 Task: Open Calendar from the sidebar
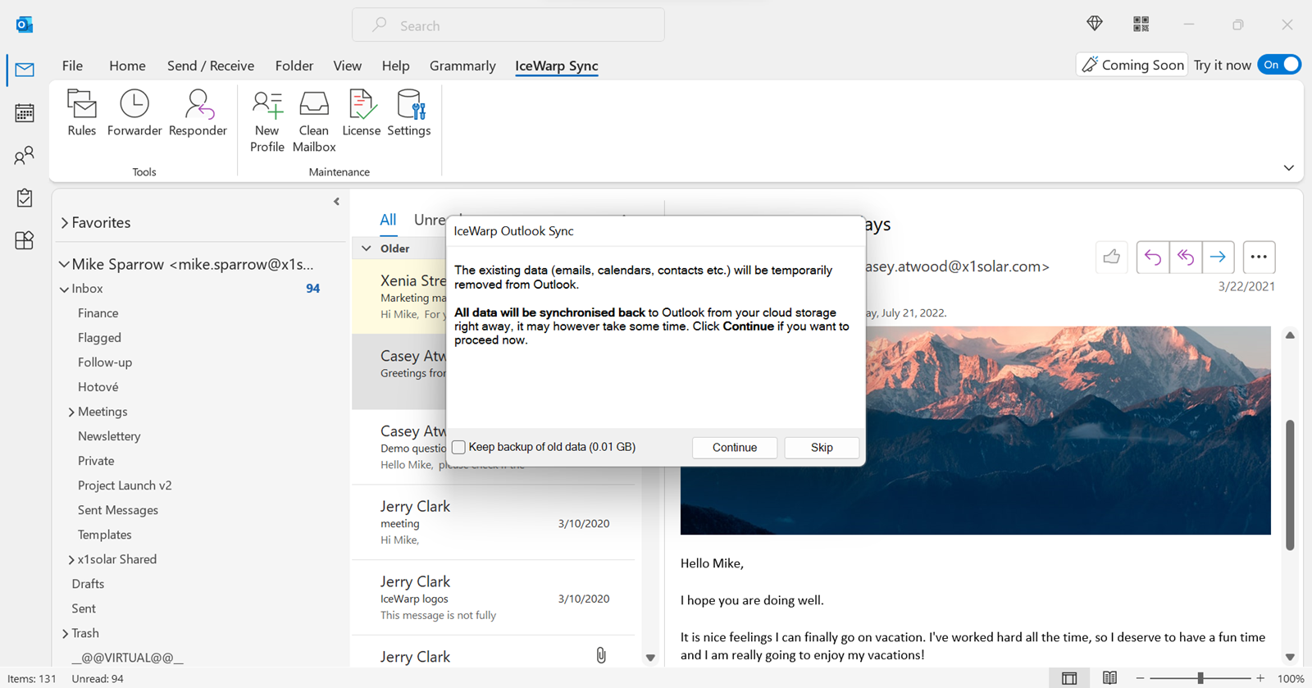[25, 112]
